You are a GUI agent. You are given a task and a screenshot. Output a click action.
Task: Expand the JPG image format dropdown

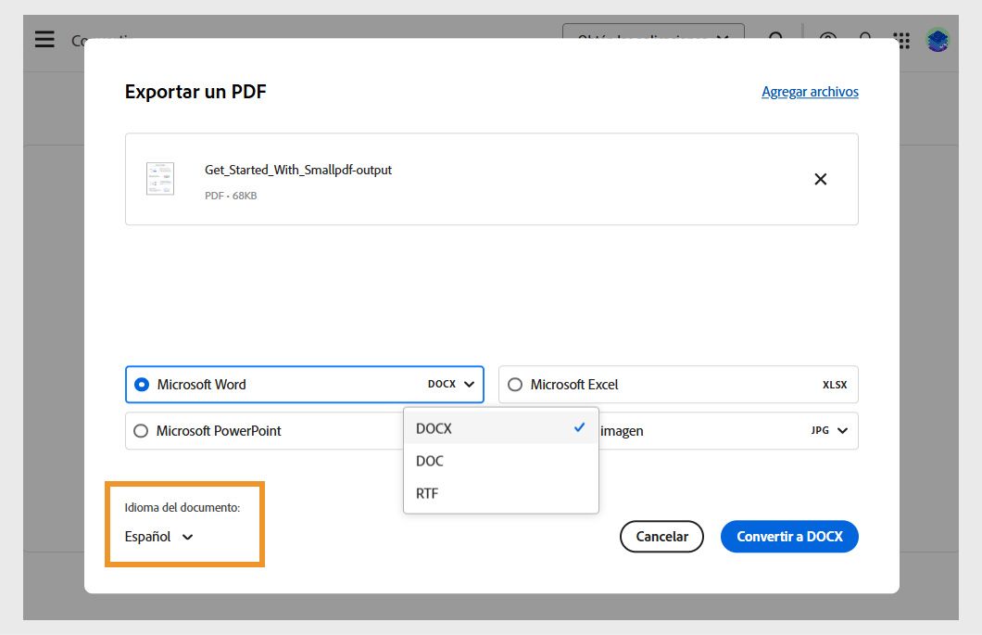(830, 430)
